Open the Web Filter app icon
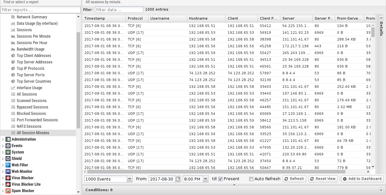The height and width of the screenshot is (195, 386). point(8,165)
